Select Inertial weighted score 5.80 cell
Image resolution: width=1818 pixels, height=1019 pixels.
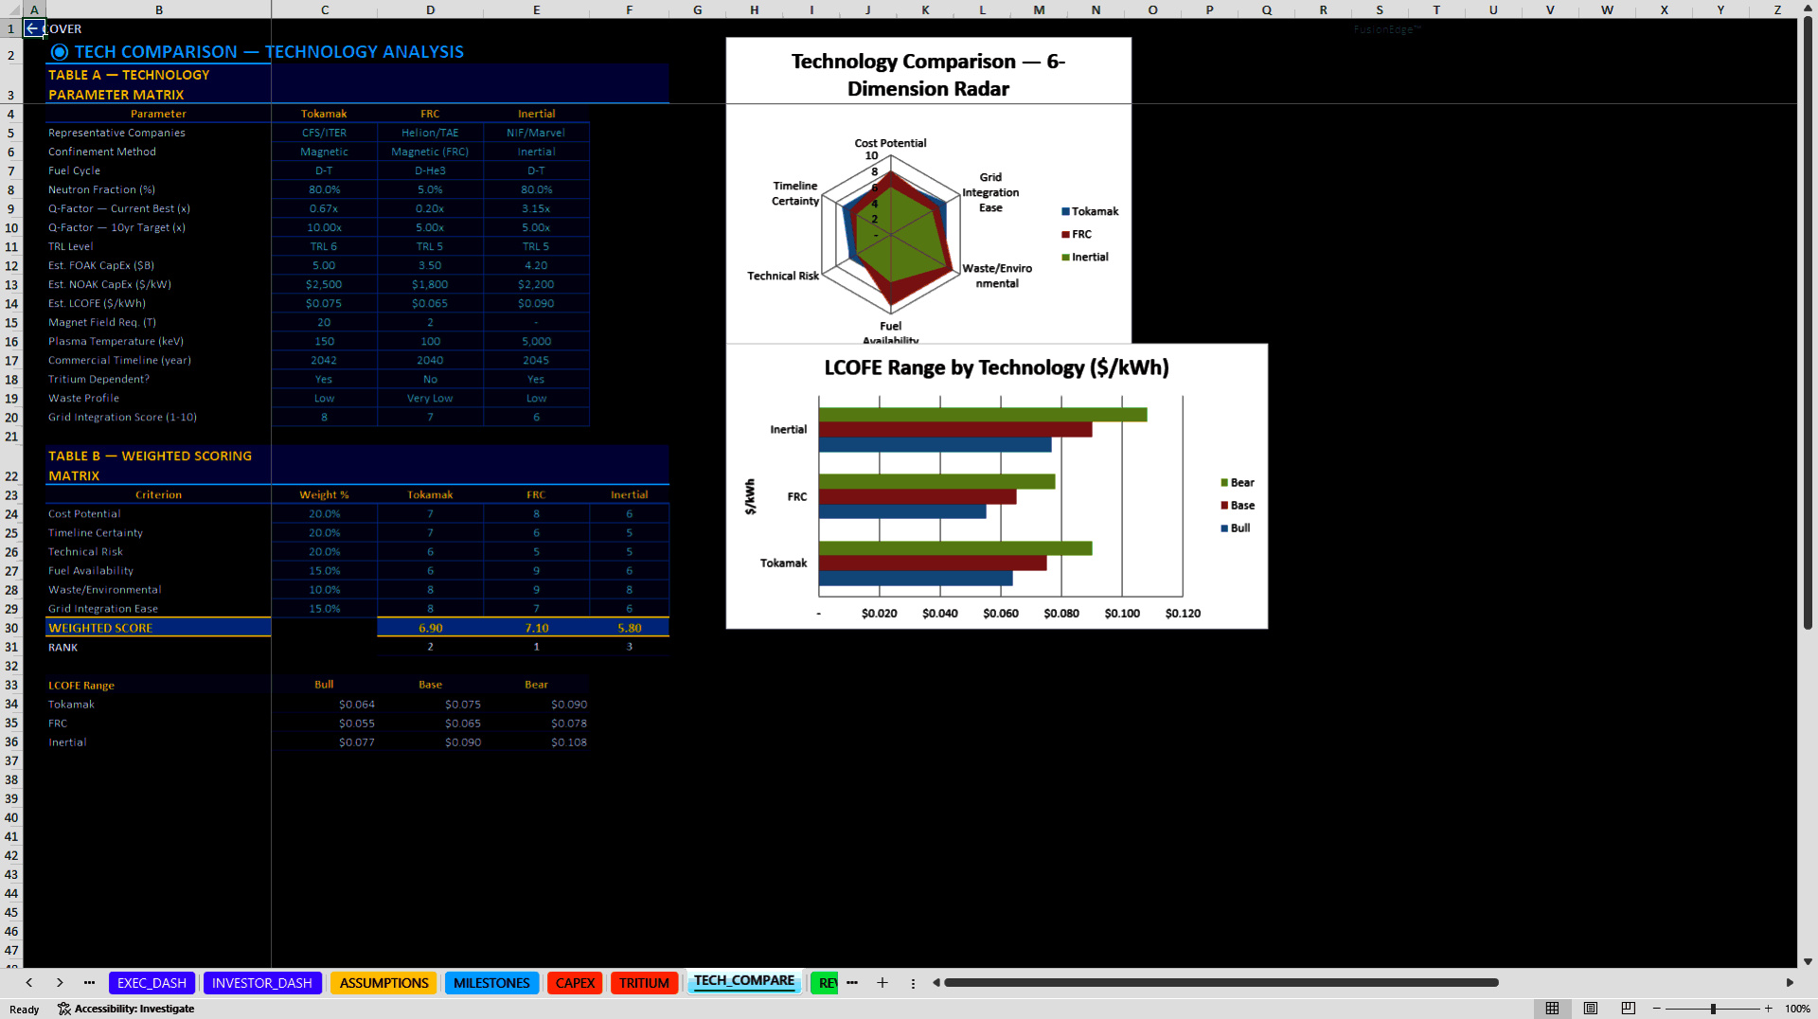coord(629,628)
